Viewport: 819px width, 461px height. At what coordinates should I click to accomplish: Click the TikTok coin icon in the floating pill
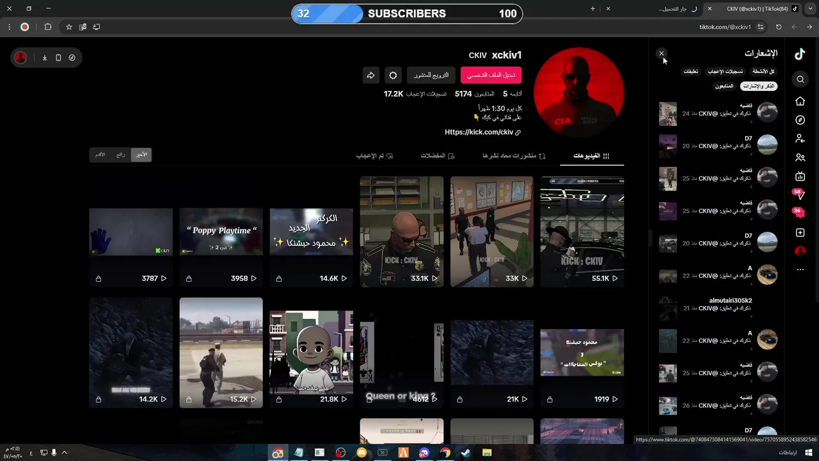[x=72, y=58]
